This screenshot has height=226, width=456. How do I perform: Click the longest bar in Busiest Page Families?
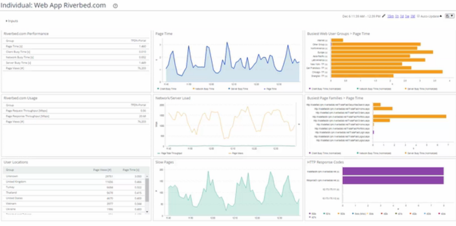tap(409, 116)
